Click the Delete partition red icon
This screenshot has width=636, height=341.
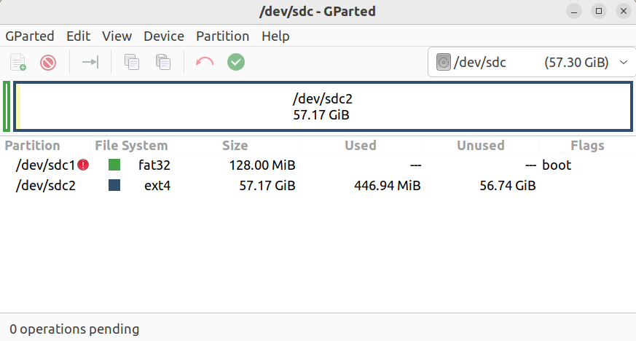(x=48, y=63)
